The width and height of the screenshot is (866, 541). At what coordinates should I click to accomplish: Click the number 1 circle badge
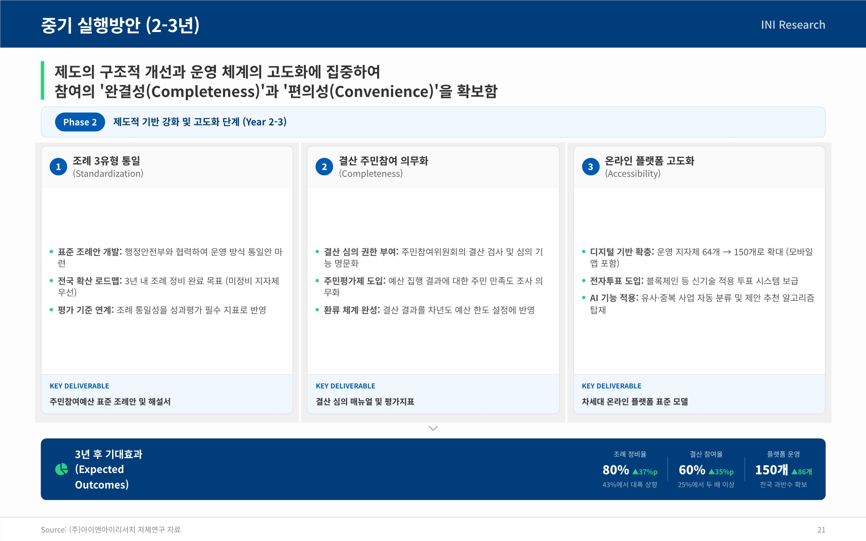(x=58, y=167)
